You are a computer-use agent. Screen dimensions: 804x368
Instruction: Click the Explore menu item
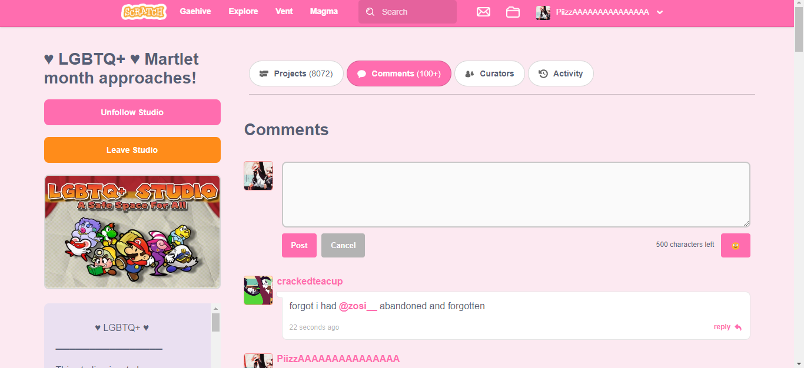coord(243,12)
